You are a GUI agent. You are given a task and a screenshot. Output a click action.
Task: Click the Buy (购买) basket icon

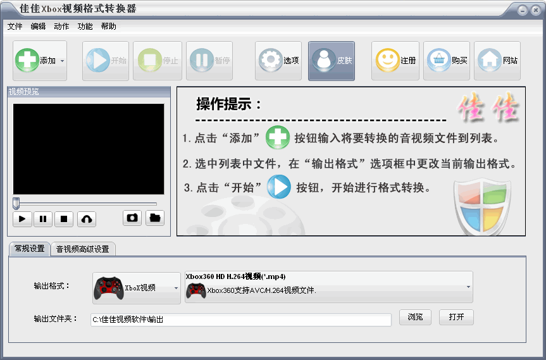pos(439,61)
